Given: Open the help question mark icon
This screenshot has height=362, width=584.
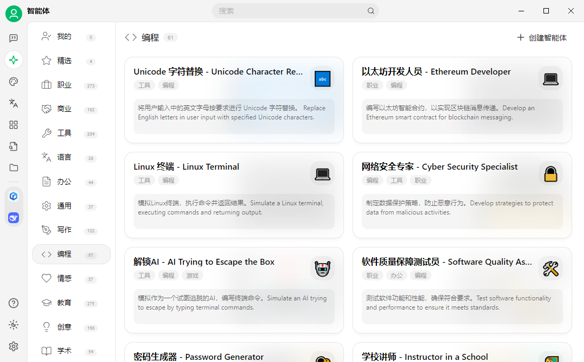Looking at the screenshot, I should click(14, 303).
